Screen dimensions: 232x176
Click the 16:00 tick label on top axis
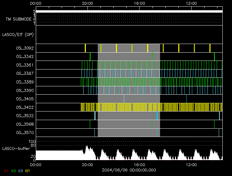[140, 3]
